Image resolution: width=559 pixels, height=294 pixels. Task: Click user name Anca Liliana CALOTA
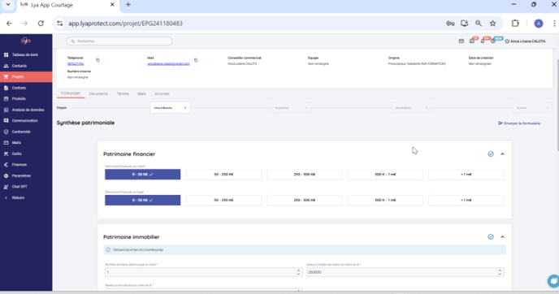(x=528, y=41)
